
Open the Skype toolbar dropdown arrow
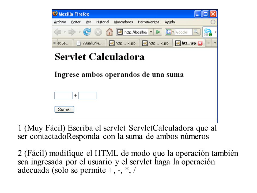(x=215, y=32)
